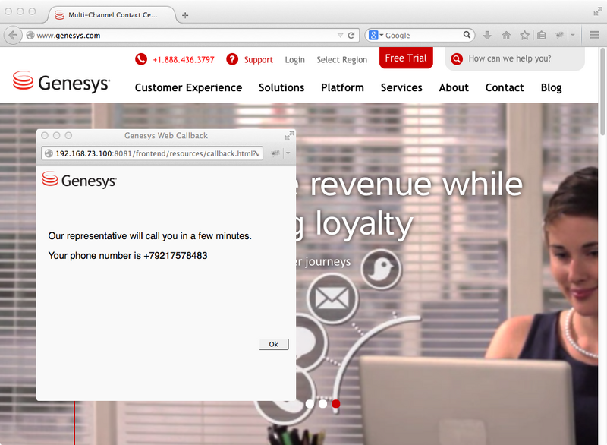Switch to the Multi-Channel Contact tab
607x445 pixels.
coord(112,13)
